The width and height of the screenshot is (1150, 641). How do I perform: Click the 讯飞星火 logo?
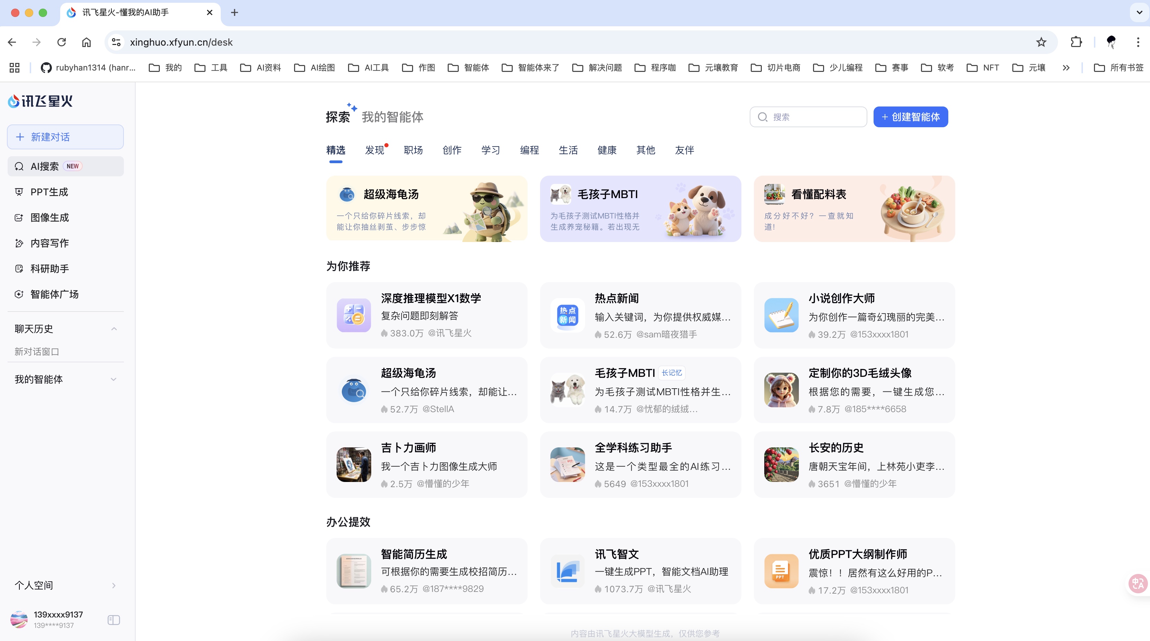click(40, 101)
